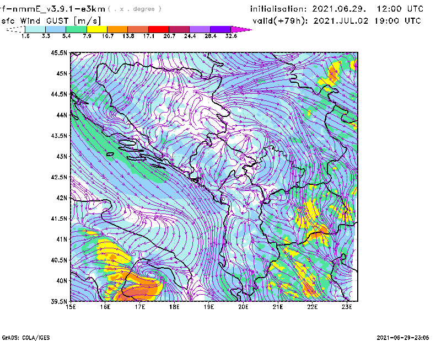Viewport: 441px width, 341px height.
Task: Click the 18E longitude label
Action: pyautogui.click(x=174, y=307)
